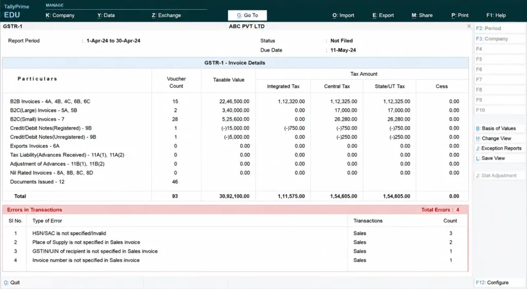
Task: Click the G: Go To button
Action: point(248,15)
